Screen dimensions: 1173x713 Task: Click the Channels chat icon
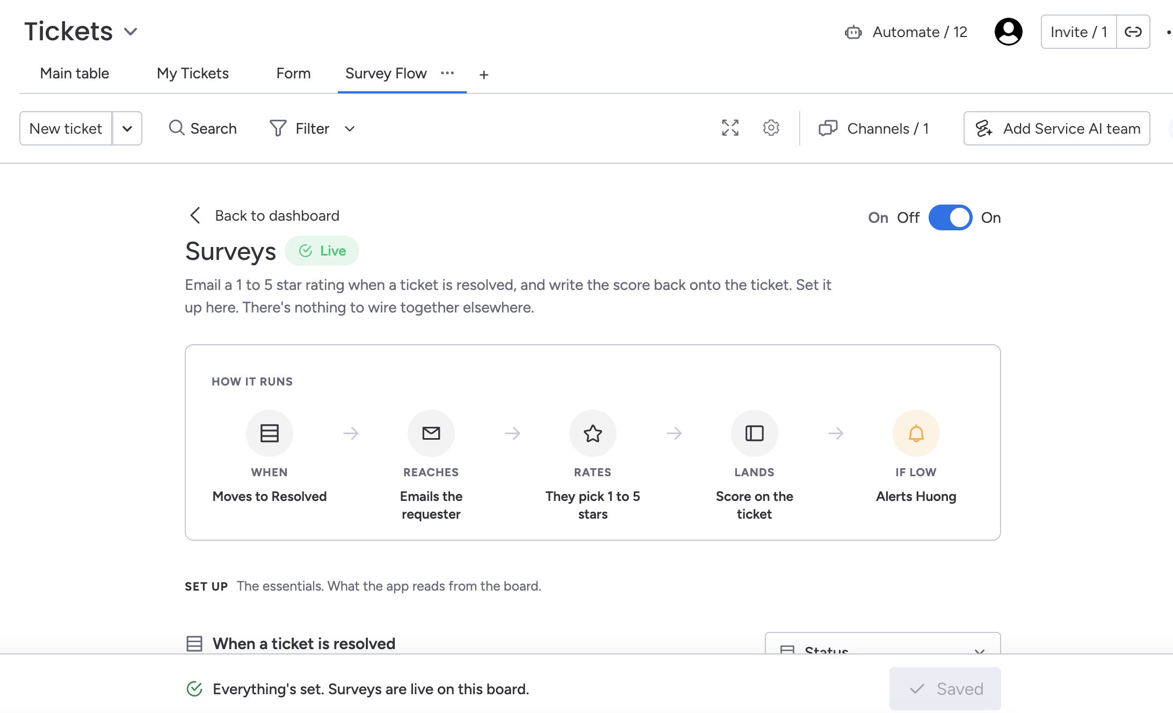(x=828, y=128)
